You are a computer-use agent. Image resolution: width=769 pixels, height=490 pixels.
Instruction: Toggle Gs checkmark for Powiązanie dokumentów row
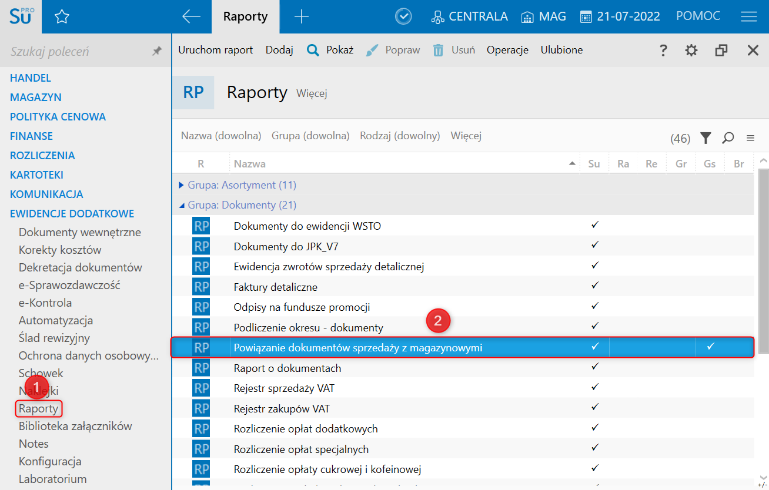pos(710,347)
